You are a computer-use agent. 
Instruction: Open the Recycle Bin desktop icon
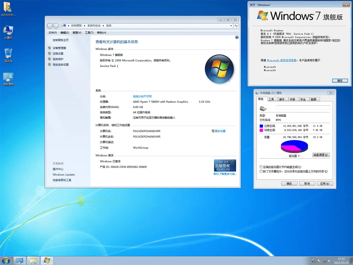coord(8,54)
